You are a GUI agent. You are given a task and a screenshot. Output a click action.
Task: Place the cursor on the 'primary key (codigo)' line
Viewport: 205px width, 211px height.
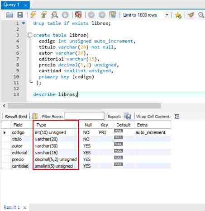(67, 77)
